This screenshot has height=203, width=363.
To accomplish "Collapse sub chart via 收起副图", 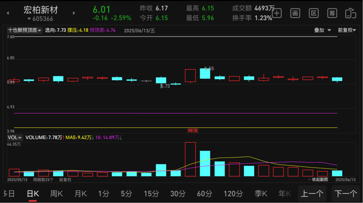I will [318, 180].
